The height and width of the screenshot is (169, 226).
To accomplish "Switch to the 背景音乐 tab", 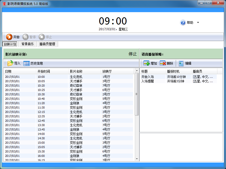I will click(27, 44).
